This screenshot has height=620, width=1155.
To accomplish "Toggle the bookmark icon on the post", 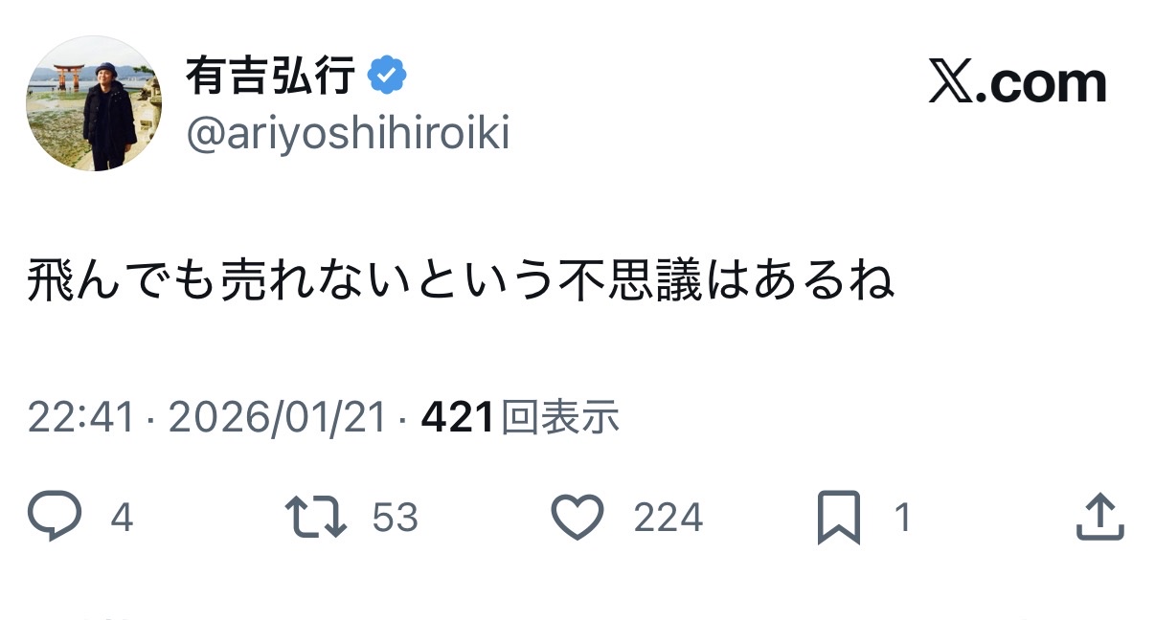I will 839,518.
